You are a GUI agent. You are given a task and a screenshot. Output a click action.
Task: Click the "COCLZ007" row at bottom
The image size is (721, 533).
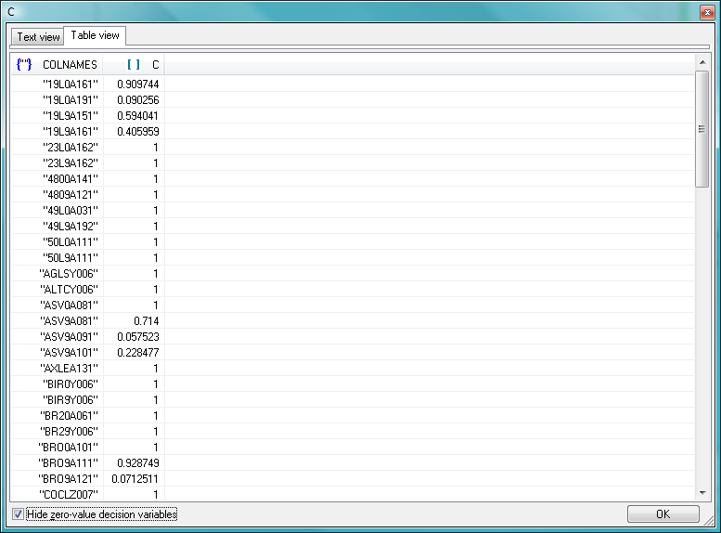(x=69, y=494)
